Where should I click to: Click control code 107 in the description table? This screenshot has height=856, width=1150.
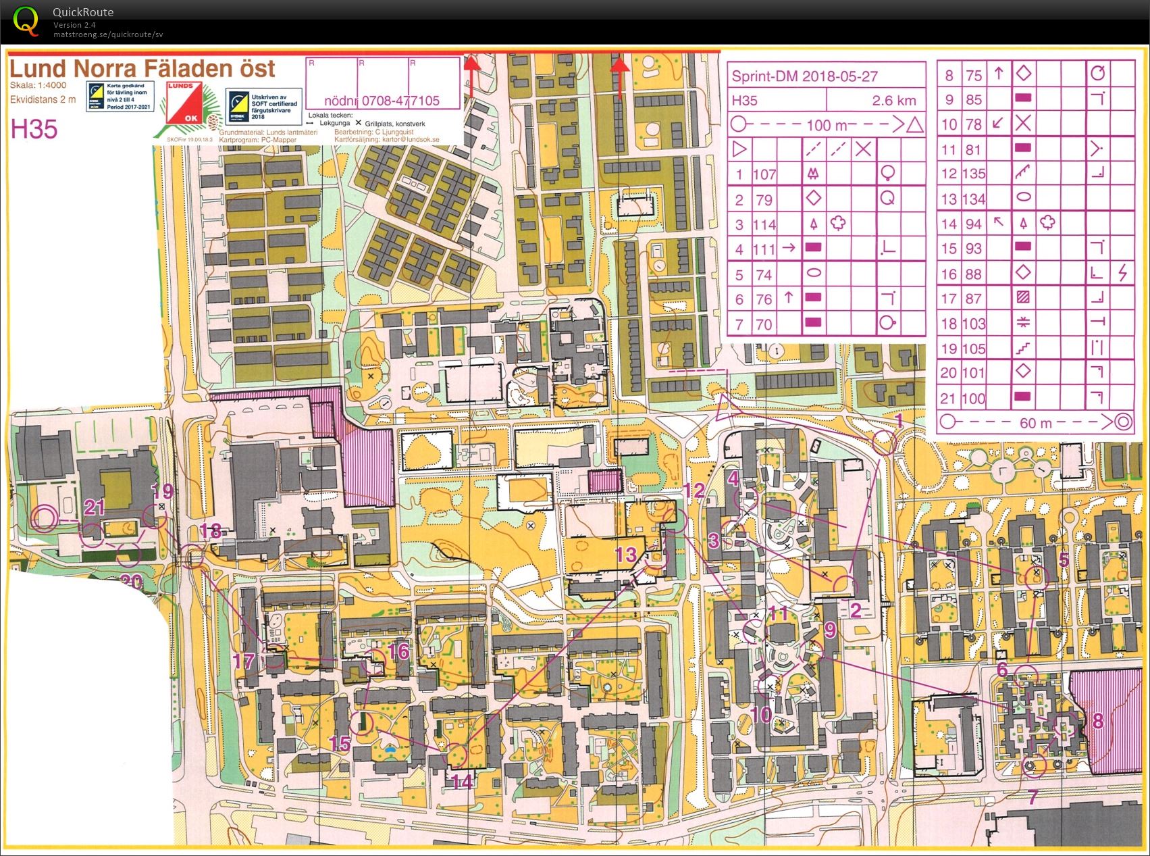(x=764, y=174)
